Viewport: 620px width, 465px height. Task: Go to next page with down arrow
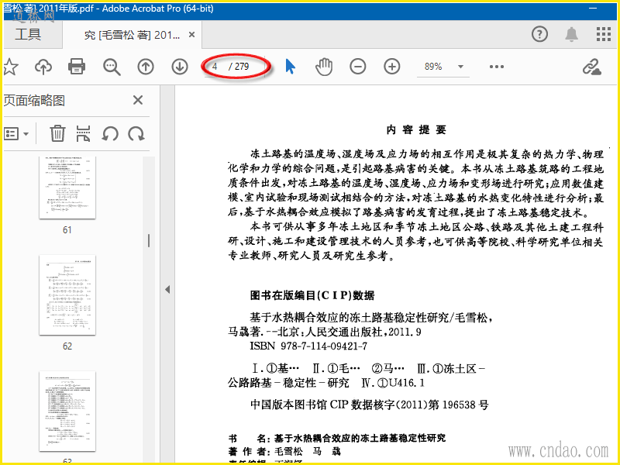tap(180, 67)
